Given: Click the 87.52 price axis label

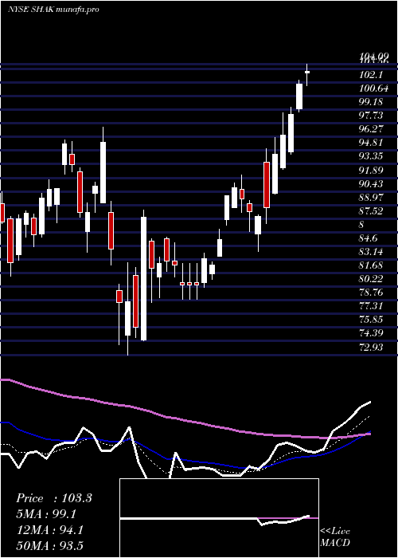Looking at the screenshot, I should point(371,211).
